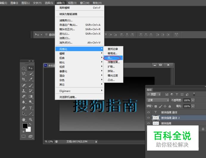Select the Blur droplet tool
Viewport: 206px width, 158px height.
(x=24, y=102)
